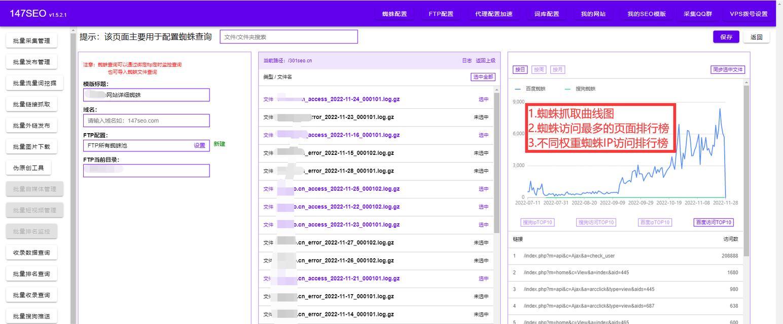
Task: Switch chart to 按日 daily view
Action: [x=520, y=70]
